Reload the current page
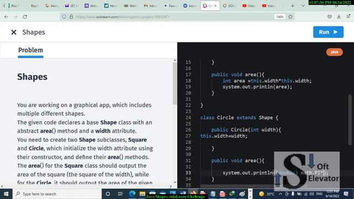354x199 pixels. click(x=25, y=17)
